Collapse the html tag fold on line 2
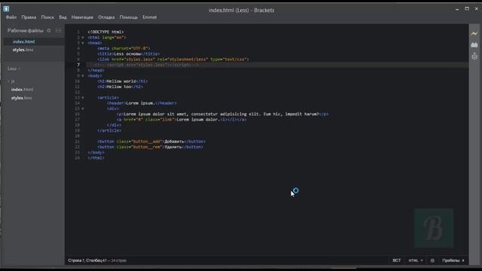Image resolution: width=482 pixels, height=271 pixels. pyautogui.click(x=83, y=38)
